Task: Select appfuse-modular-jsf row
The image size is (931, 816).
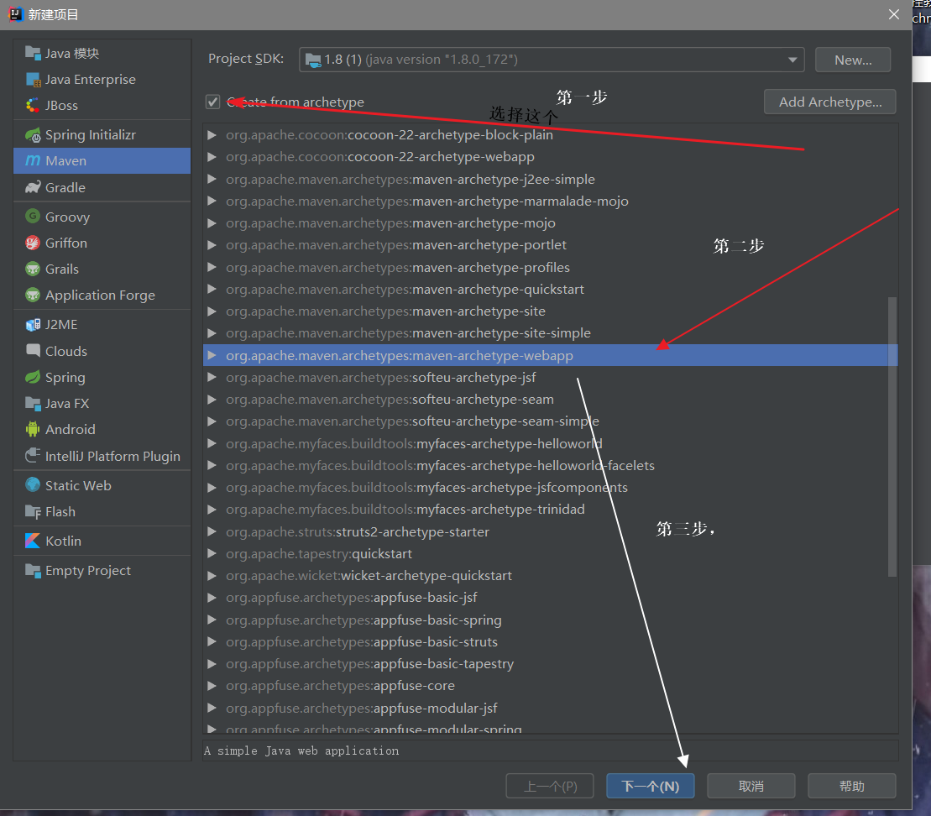Action: (550, 709)
